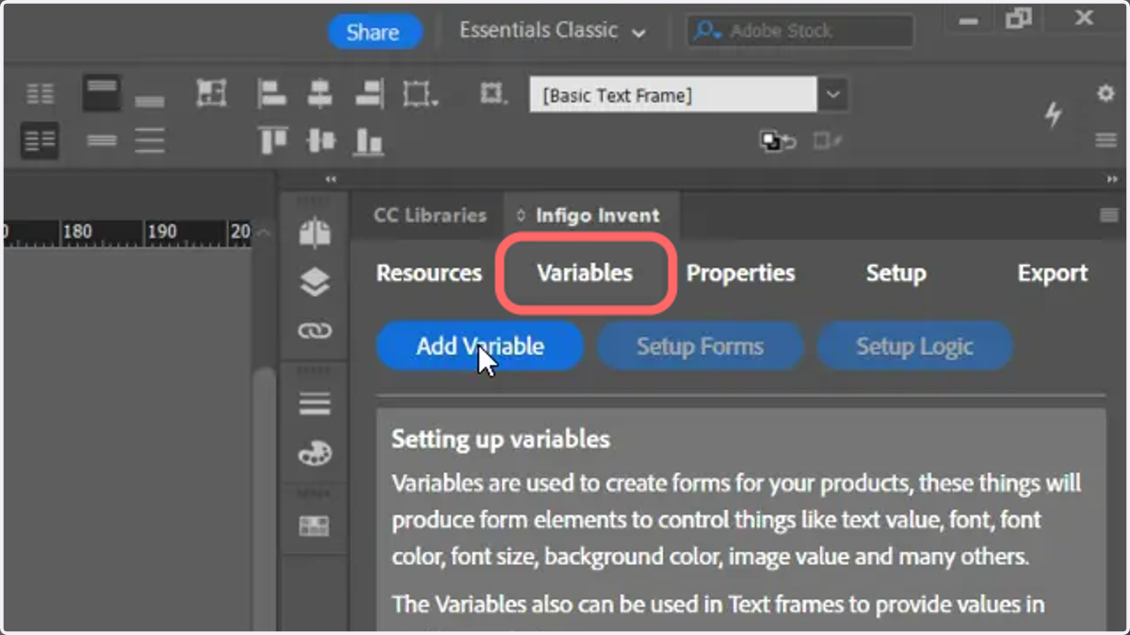Click the frame fitting options icon

pyautogui.click(x=211, y=93)
